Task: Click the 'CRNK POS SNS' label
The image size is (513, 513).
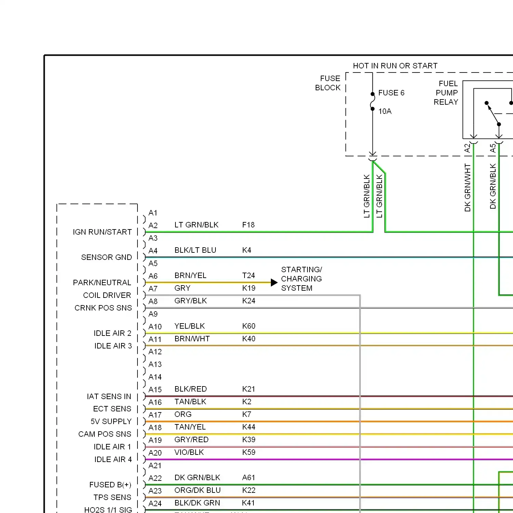Action: [103, 308]
